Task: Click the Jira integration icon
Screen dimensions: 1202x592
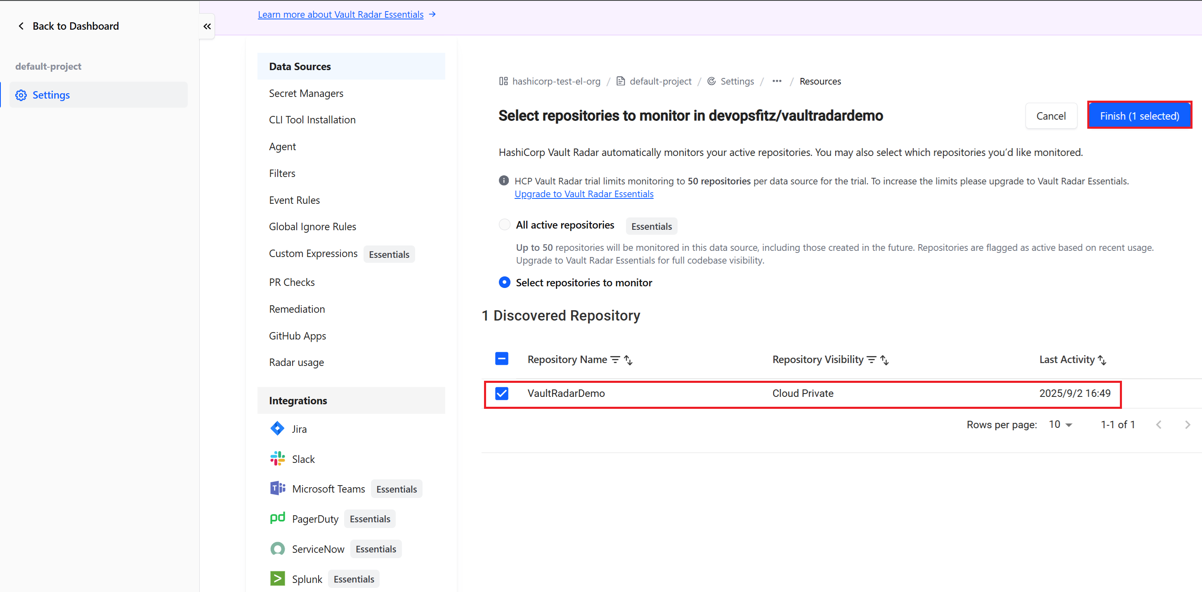Action: point(277,429)
